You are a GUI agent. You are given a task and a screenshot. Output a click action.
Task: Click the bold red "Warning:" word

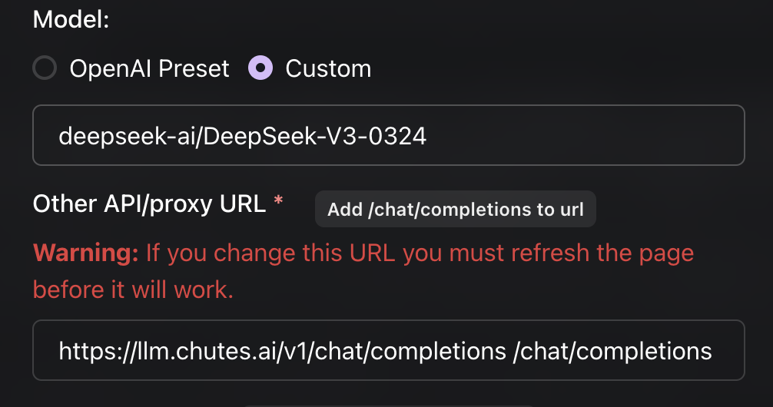pyautogui.click(x=85, y=253)
